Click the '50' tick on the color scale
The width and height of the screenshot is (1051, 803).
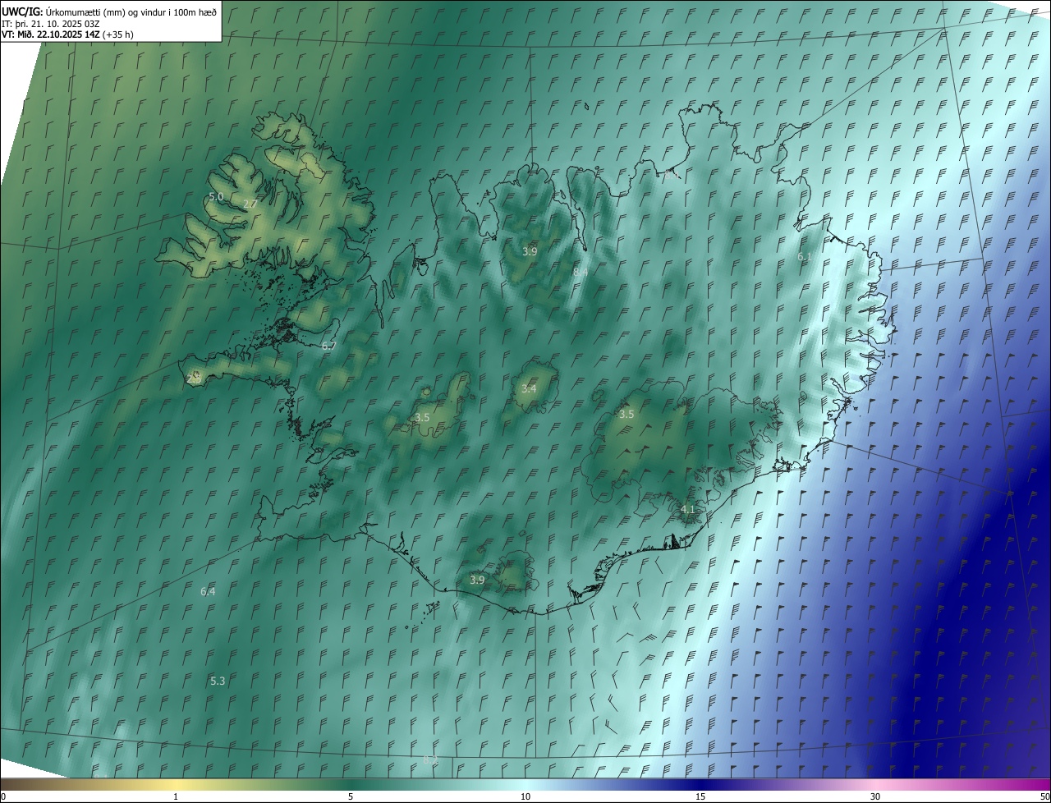coord(1044,796)
